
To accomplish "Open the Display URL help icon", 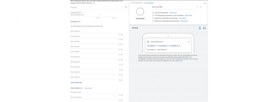I will pyautogui.click(x=80, y=13).
